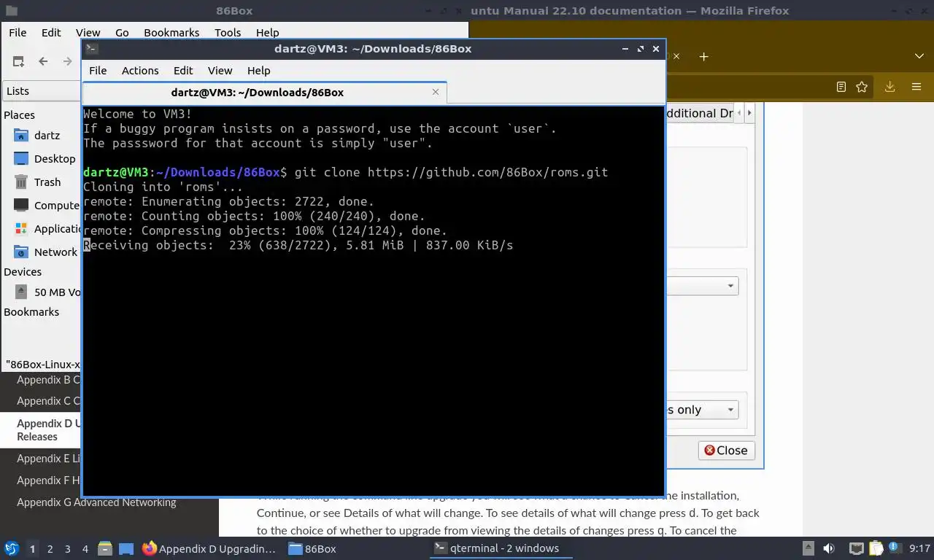Screen dimensions: 934x560
Task: Open a new Firefox tab
Action: pyautogui.click(x=703, y=56)
